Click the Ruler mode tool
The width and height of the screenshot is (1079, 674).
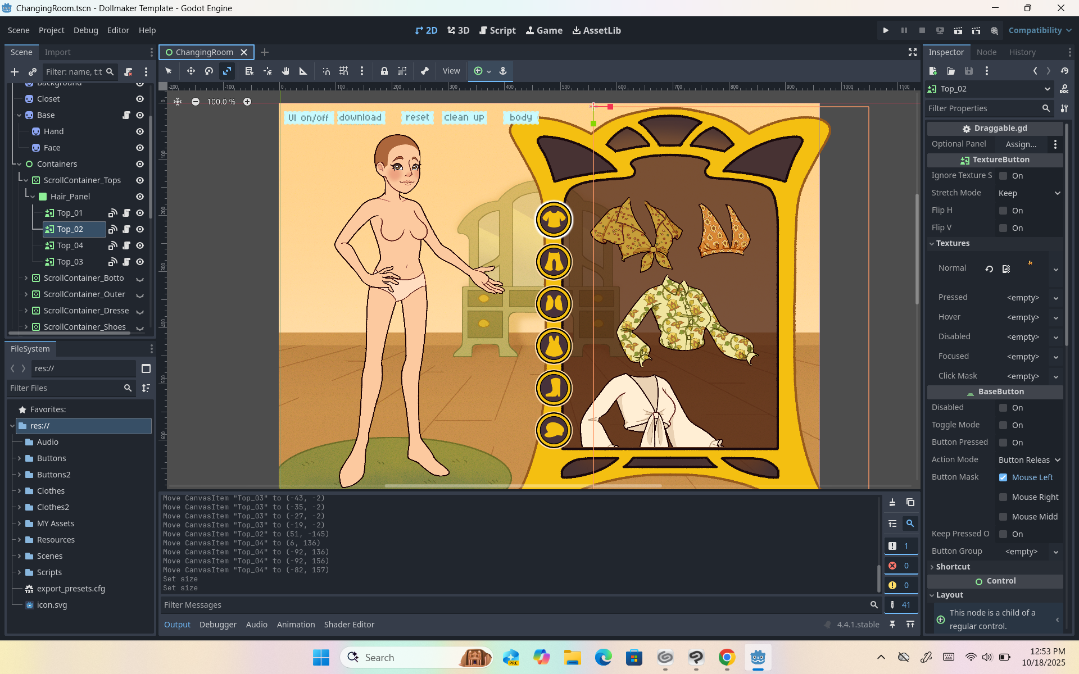[303, 71]
